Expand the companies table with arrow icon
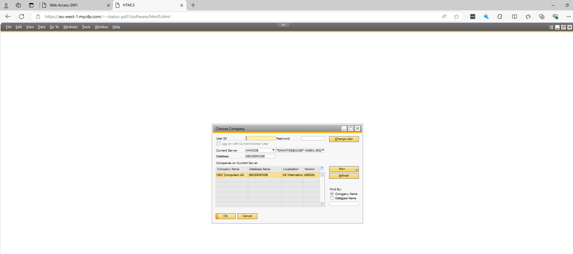573x254 pixels. point(321,169)
